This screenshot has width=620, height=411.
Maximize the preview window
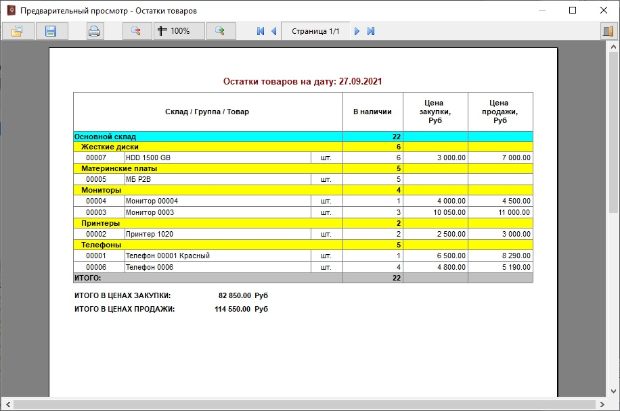[573, 11]
